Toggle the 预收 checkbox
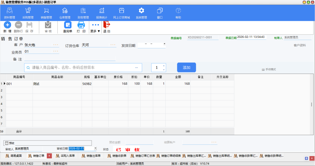 [x=6, y=143]
